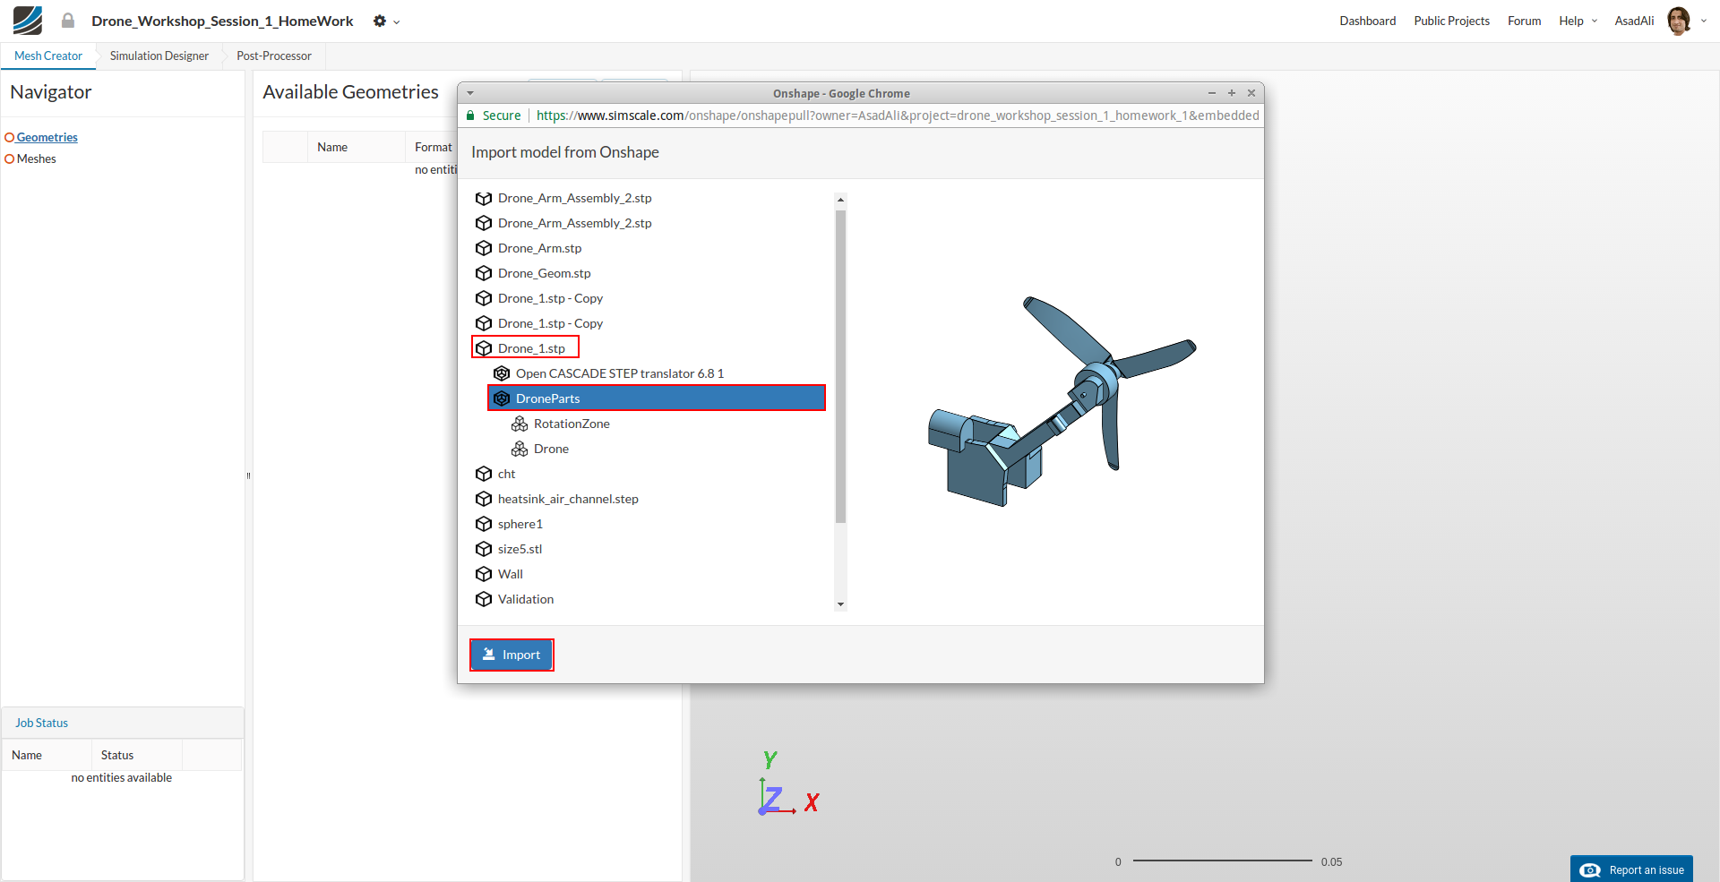Click the Import button
This screenshot has height=882, width=1720.
(512, 655)
